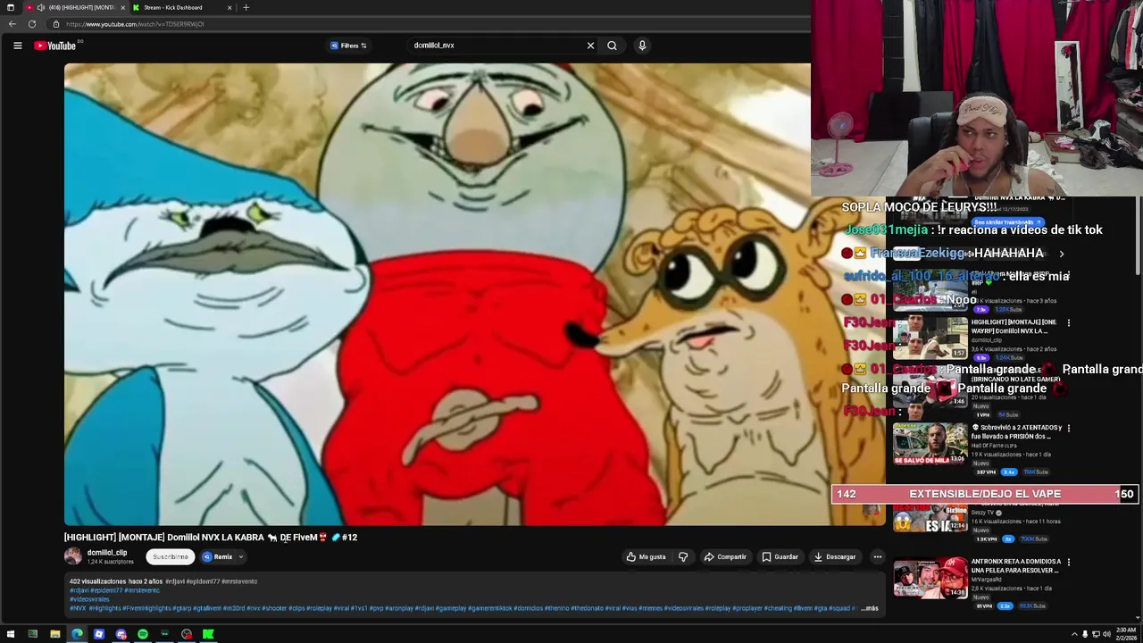Reload the page with refresh icon
1143x643 pixels.
click(32, 24)
